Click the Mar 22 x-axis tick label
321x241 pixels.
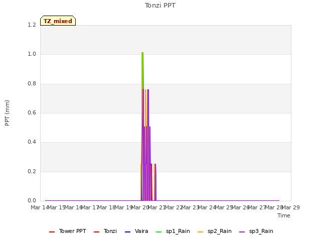point(174,207)
